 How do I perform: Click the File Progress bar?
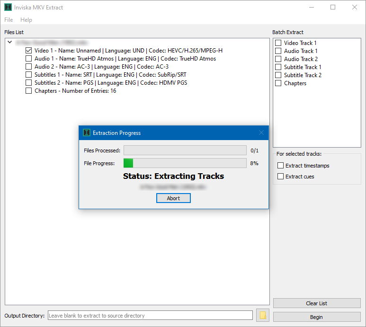(x=185, y=163)
